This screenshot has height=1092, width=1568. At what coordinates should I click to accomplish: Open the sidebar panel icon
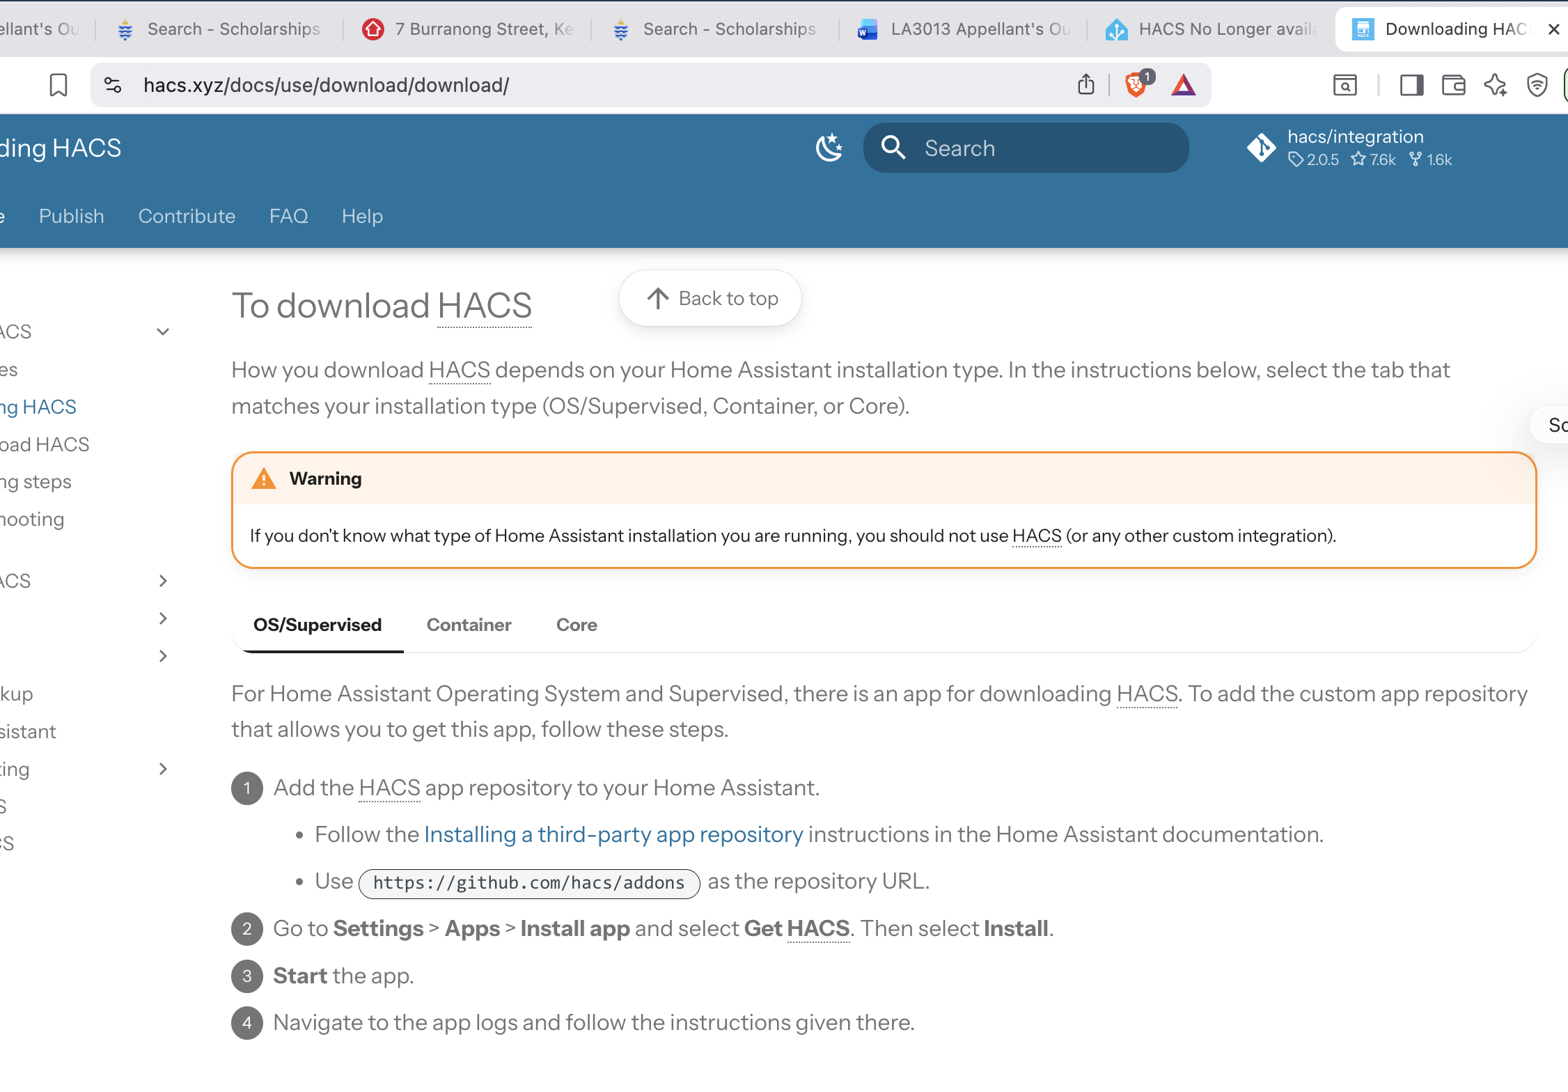1411,85
